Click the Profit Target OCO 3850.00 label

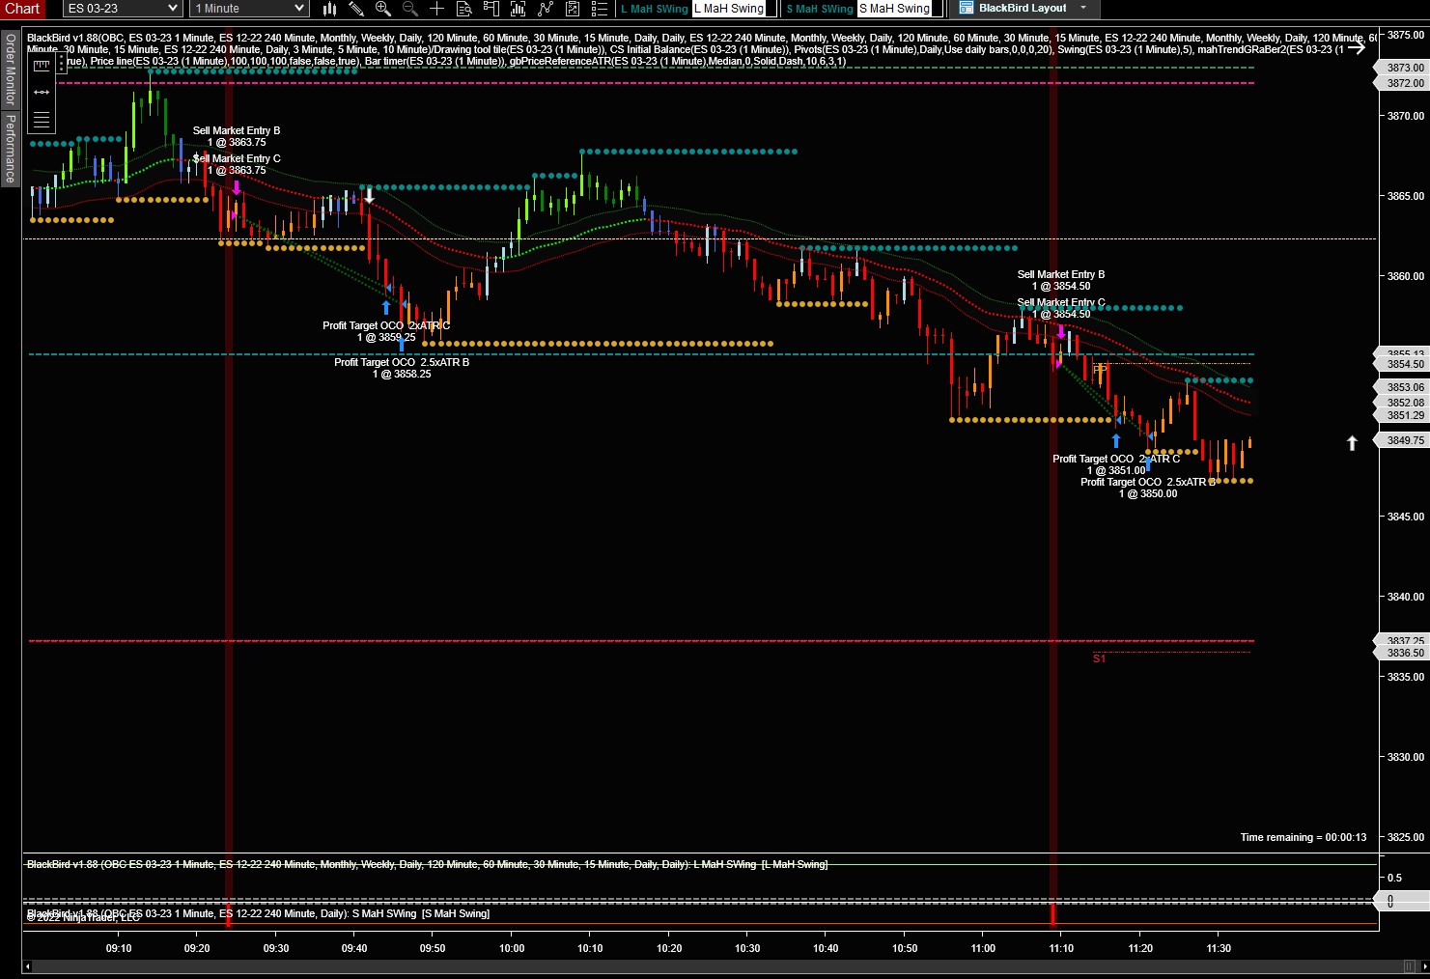pyautogui.click(x=1148, y=488)
